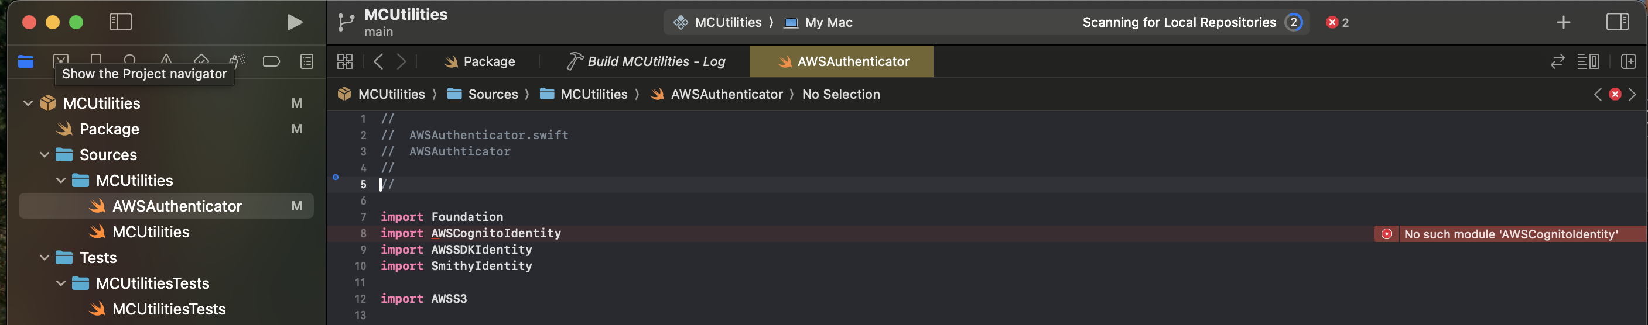Toggle the navigator sidebar visibility

pyautogui.click(x=120, y=22)
